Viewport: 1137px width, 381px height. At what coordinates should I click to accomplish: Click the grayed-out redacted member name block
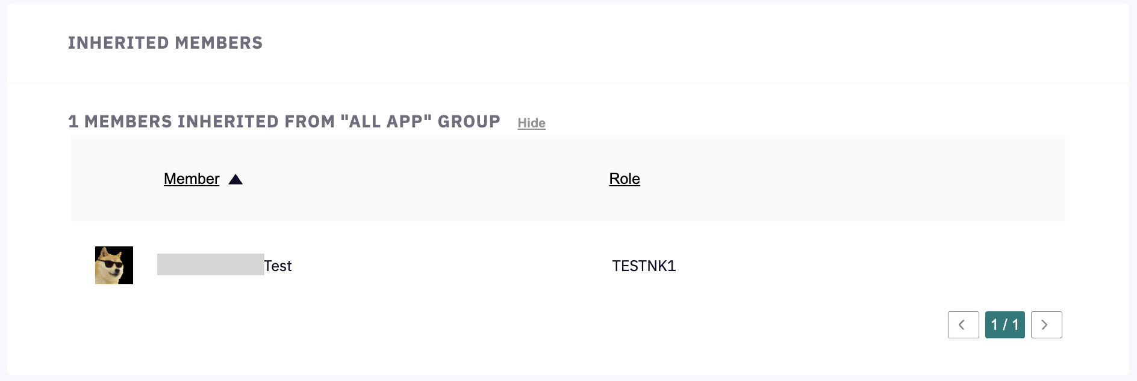(x=210, y=264)
